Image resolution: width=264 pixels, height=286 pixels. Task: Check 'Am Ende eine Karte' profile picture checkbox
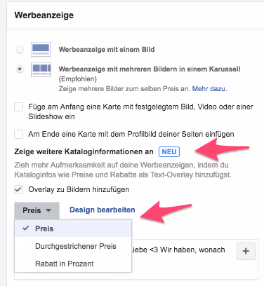click(x=19, y=135)
